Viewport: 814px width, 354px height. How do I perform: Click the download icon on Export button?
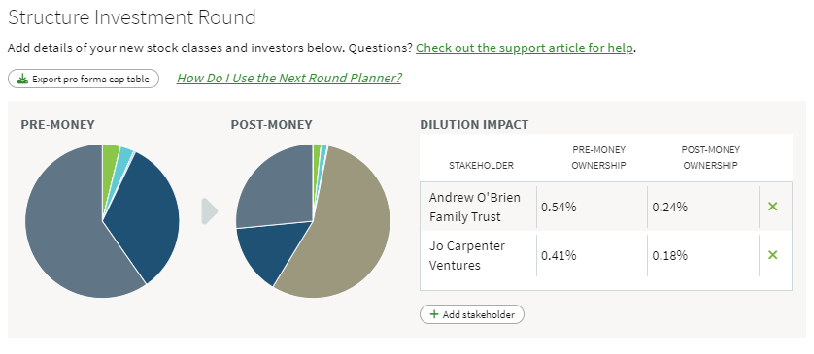[22, 79]
